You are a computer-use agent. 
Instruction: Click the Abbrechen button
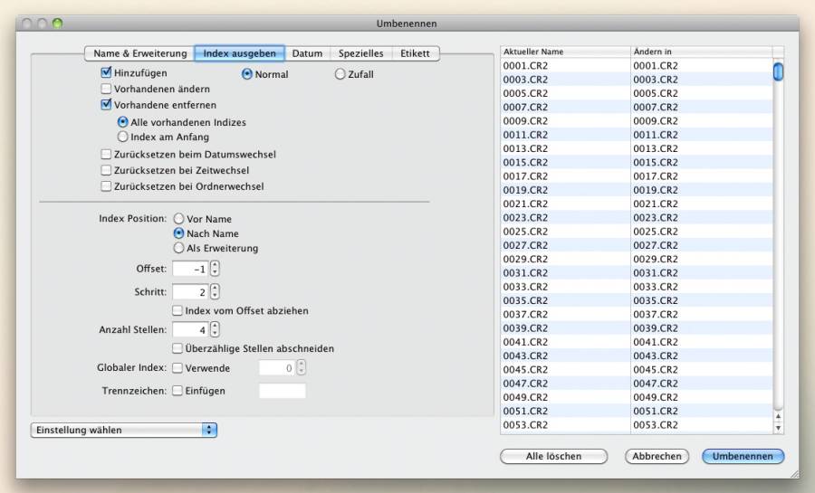click(x=657, y=456)
